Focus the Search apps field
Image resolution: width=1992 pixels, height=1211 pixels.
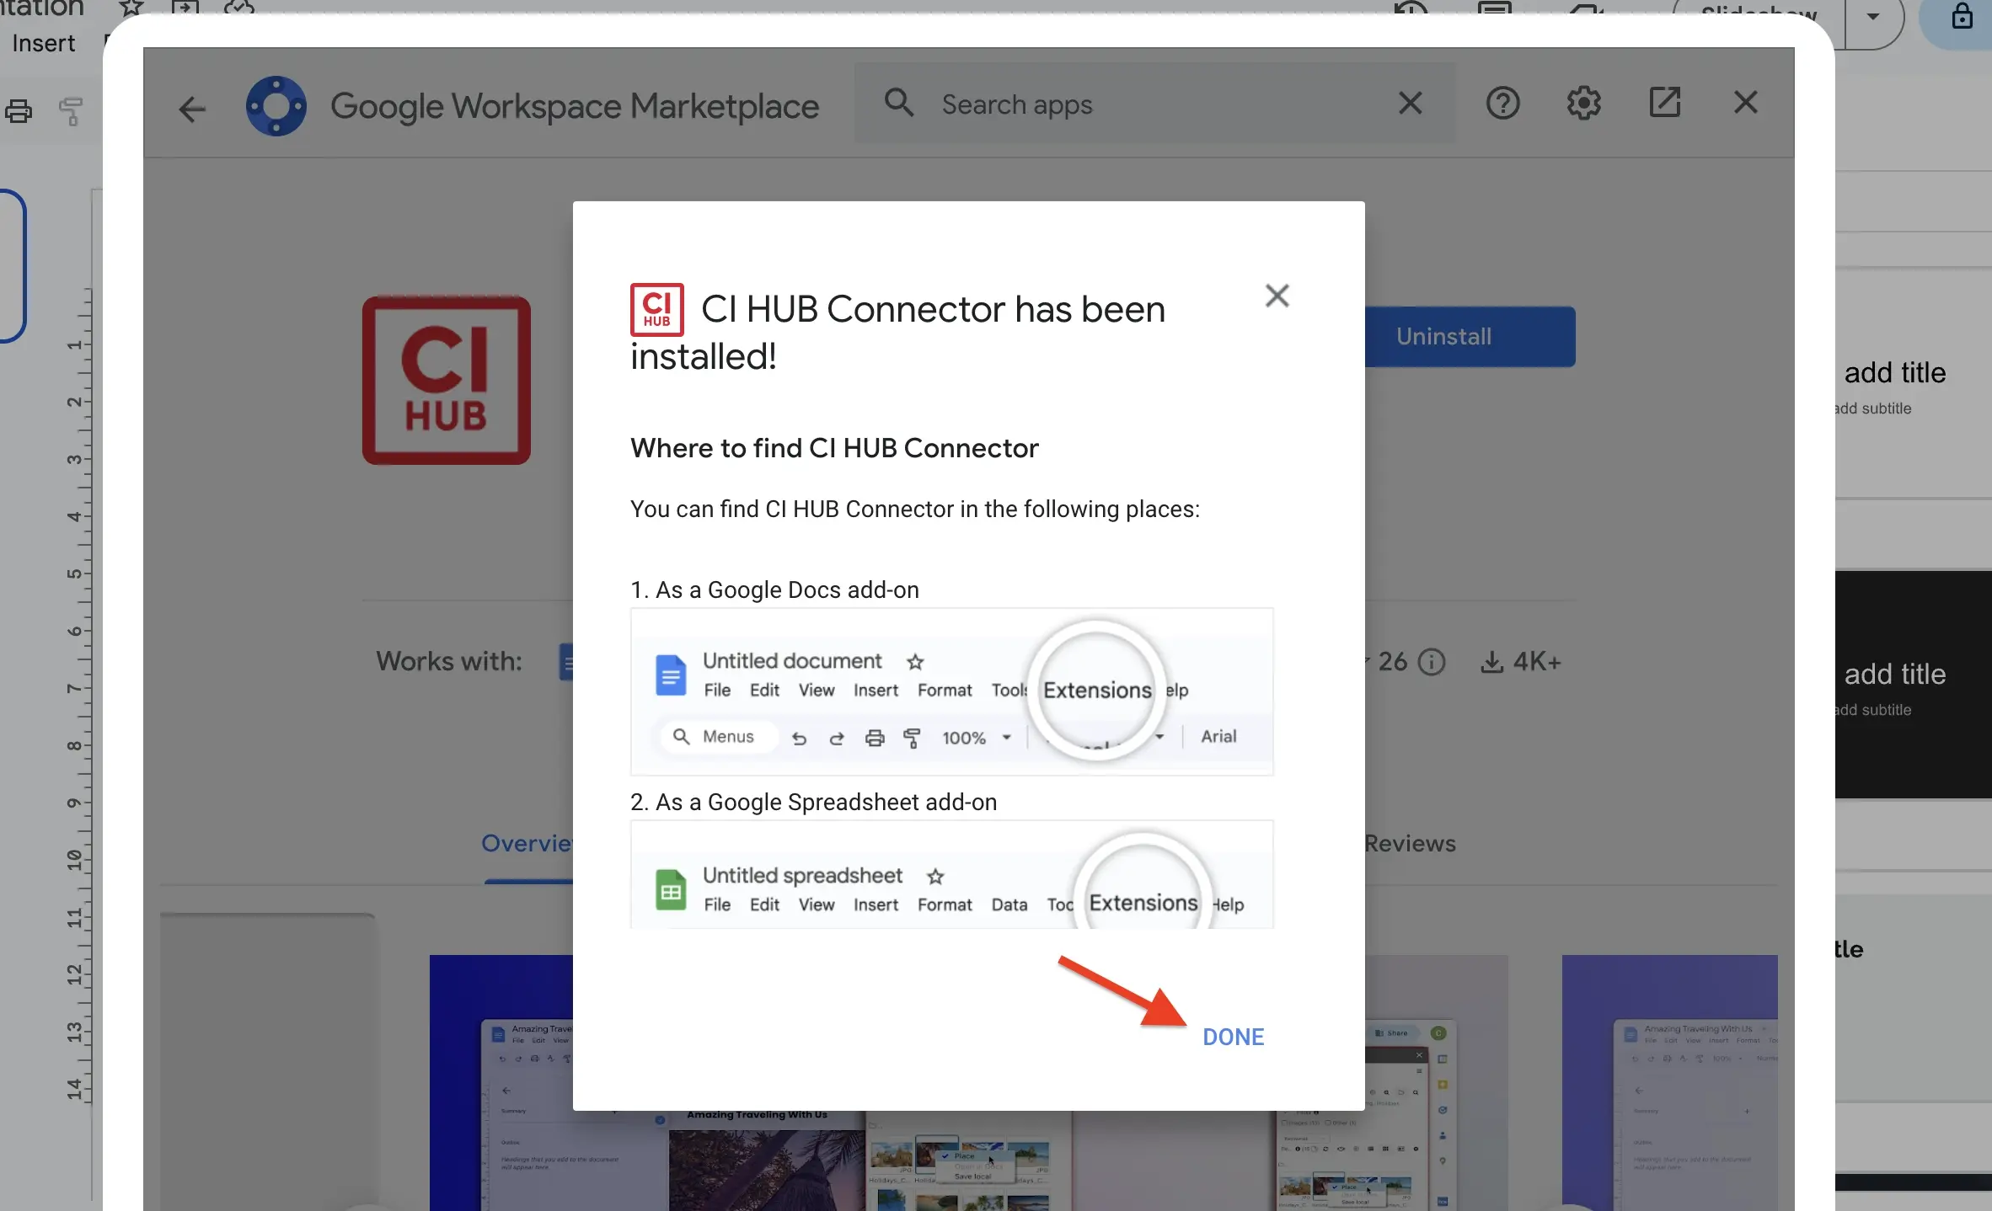pos(1154,104)
